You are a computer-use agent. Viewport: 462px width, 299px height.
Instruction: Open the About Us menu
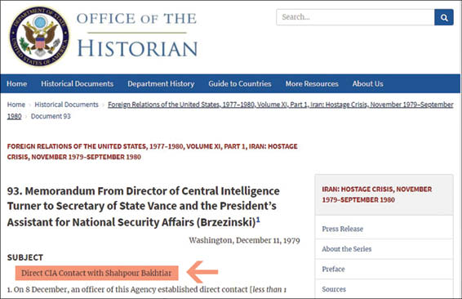[367, 84]
